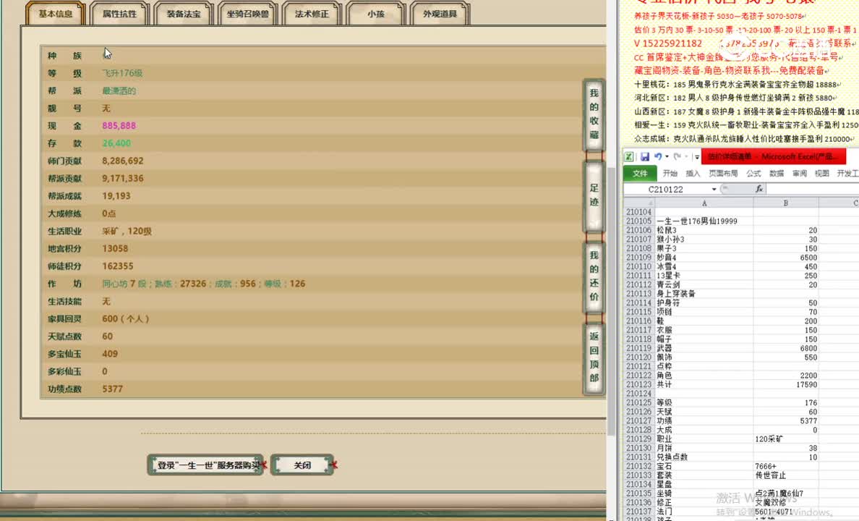The image size is (859, 521).
Task: Open the 审阅 ribbon tab
Action: pos(799,173)
